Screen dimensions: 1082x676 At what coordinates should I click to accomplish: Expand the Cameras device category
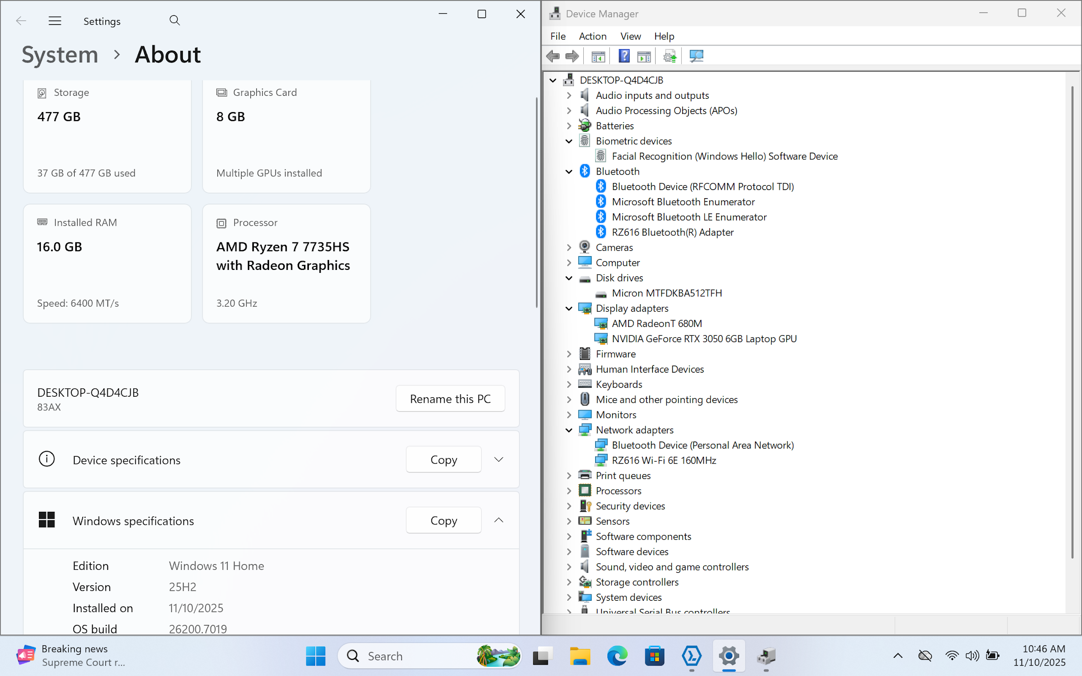pyautogui.click(x=569, y=247)
